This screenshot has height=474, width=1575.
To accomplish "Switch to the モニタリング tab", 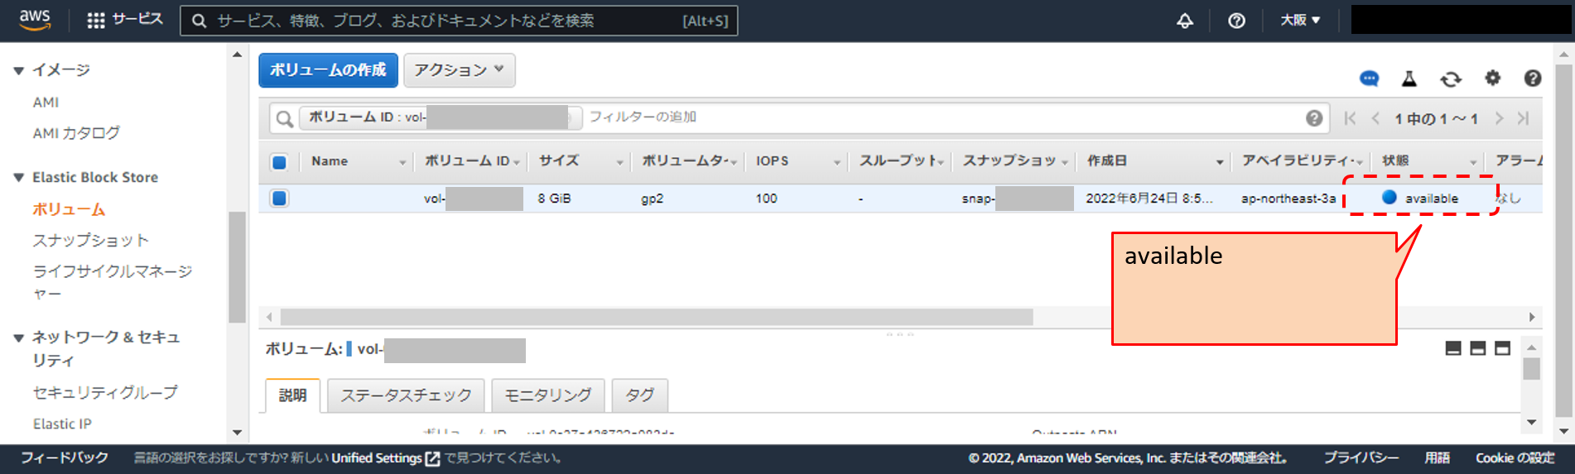I will point(547,395).
